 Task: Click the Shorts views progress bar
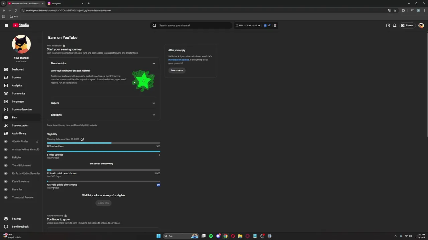tap(103, 181)
